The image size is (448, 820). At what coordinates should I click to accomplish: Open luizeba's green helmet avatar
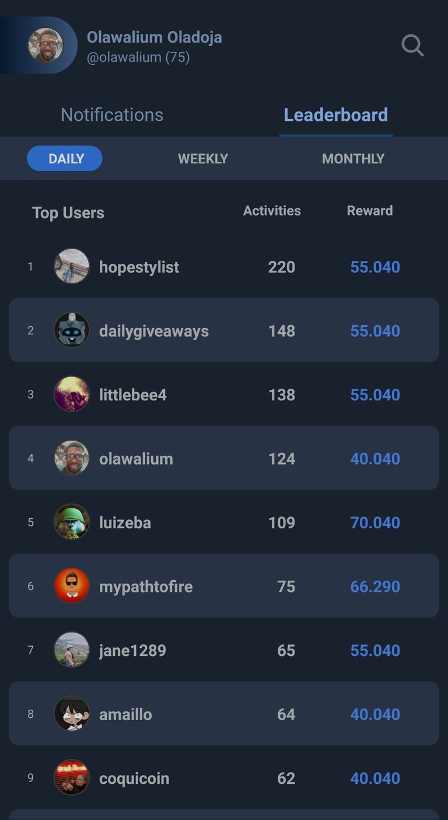[72, 522]
